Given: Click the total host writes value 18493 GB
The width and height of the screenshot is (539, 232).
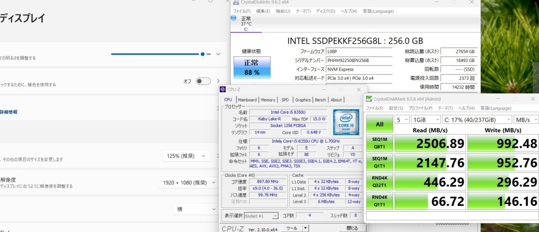Looking at the screenshot, I should coord(459,61).
